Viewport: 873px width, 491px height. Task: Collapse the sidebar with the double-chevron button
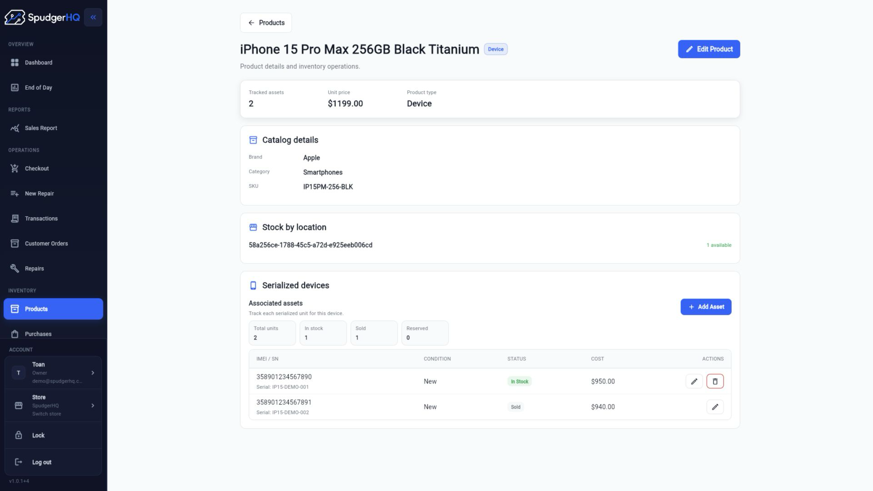[93, 17]
